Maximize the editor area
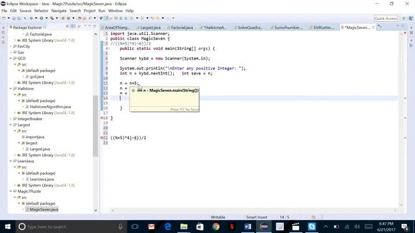The image size is (415, 233). [403, 26]
